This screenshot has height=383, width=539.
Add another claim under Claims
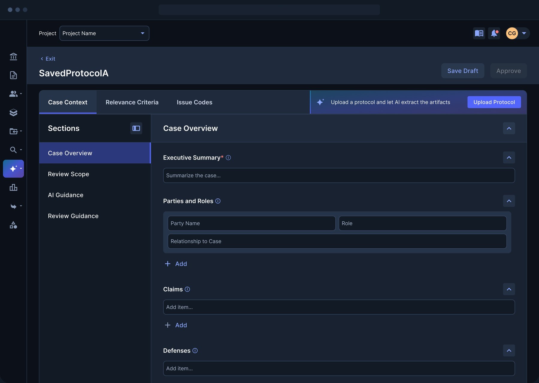click(176, 325)
